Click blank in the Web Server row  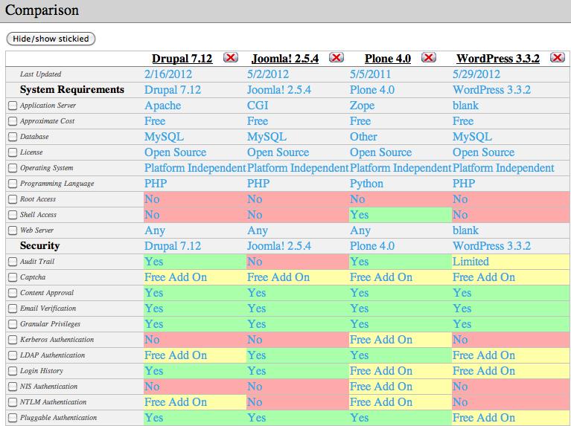click(x=465, y=230)
